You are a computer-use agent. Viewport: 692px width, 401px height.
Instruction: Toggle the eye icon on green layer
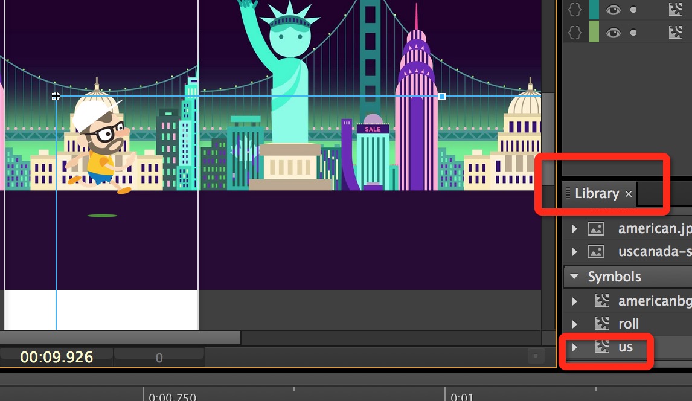tap(613, 33)
